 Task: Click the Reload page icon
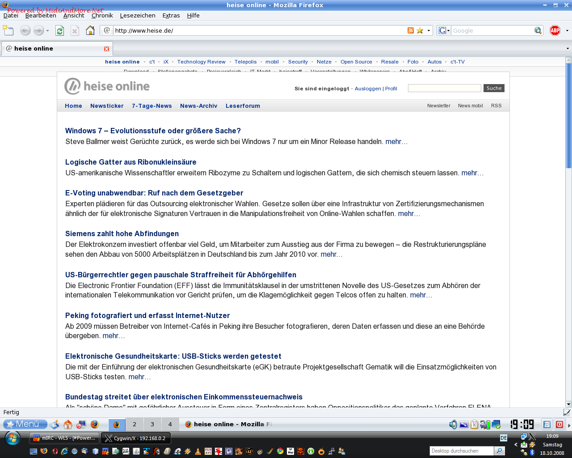pos(59,30)
